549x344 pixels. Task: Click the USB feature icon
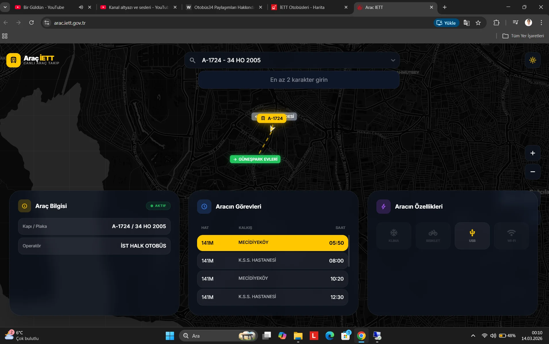click(472, 236)
